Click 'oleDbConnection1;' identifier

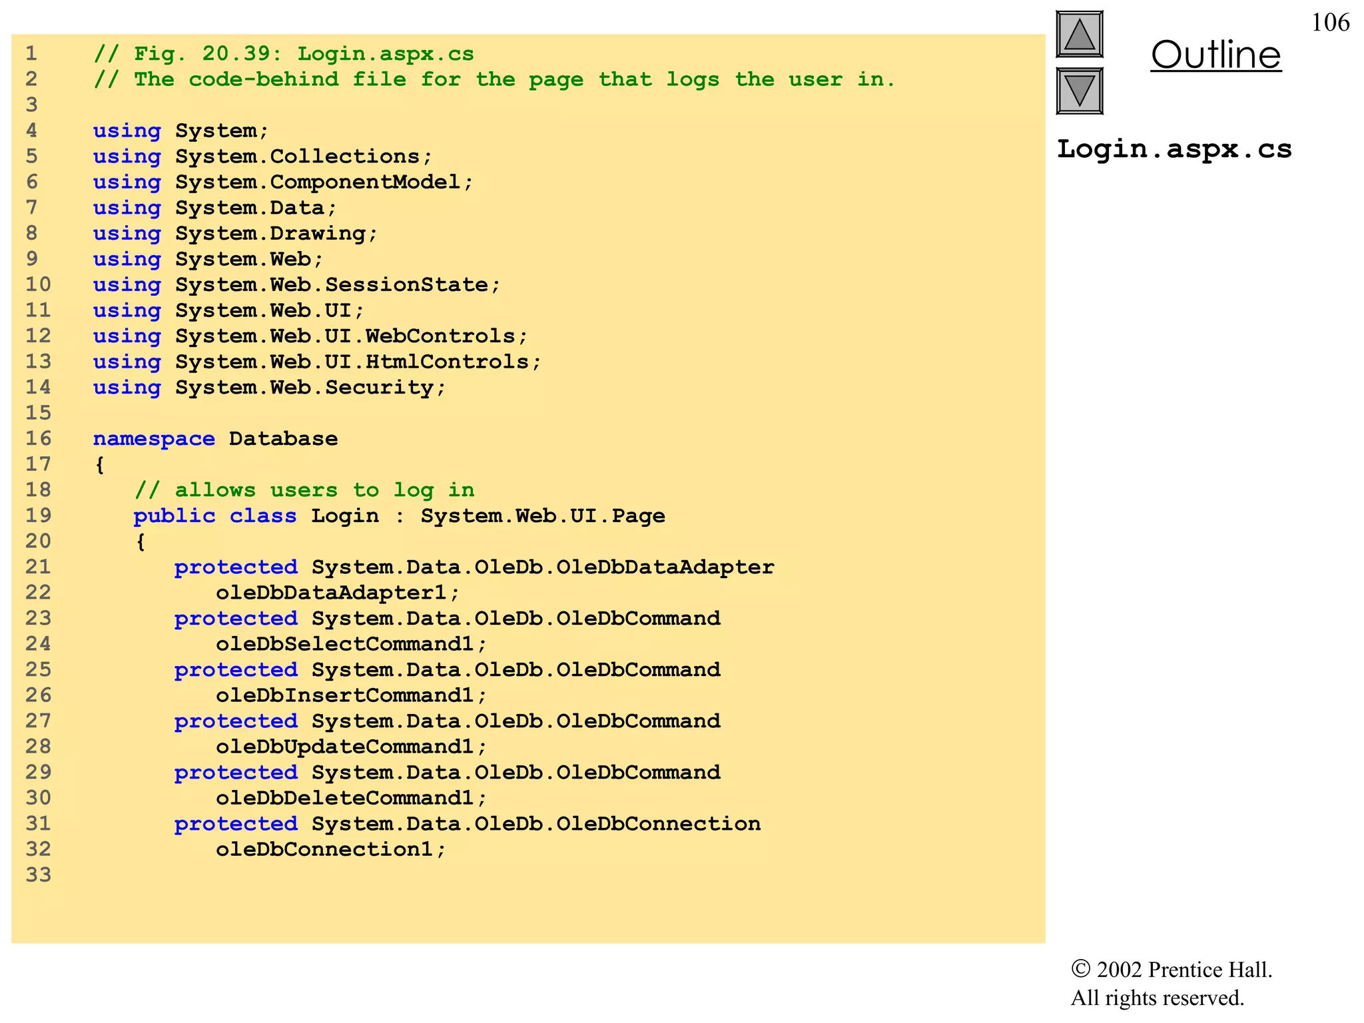[x=331, y=850]
